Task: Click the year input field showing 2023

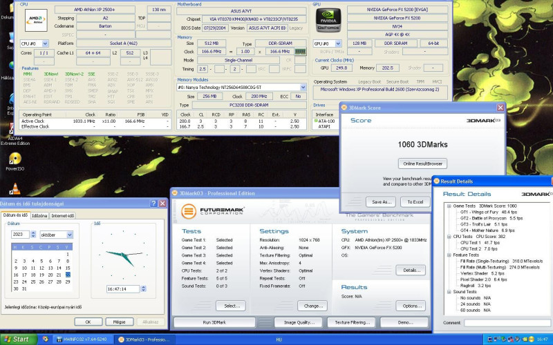Action: click(x=21, y=234)
